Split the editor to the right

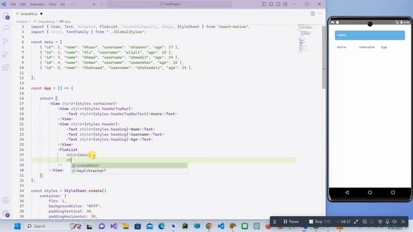click(x=312, y=14)
